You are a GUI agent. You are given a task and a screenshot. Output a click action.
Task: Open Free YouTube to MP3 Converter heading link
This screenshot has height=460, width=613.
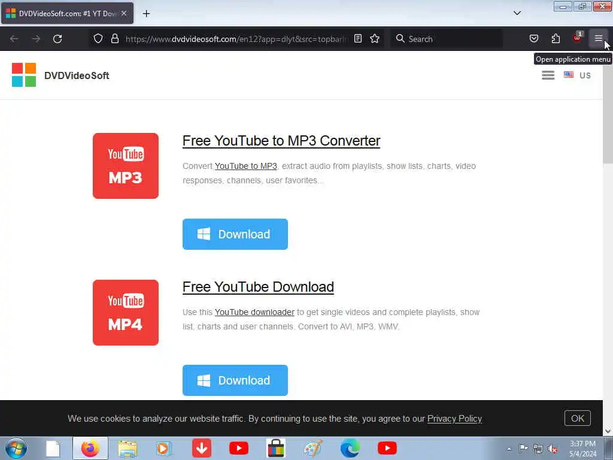pyautogui.click(x=281, y=141)
